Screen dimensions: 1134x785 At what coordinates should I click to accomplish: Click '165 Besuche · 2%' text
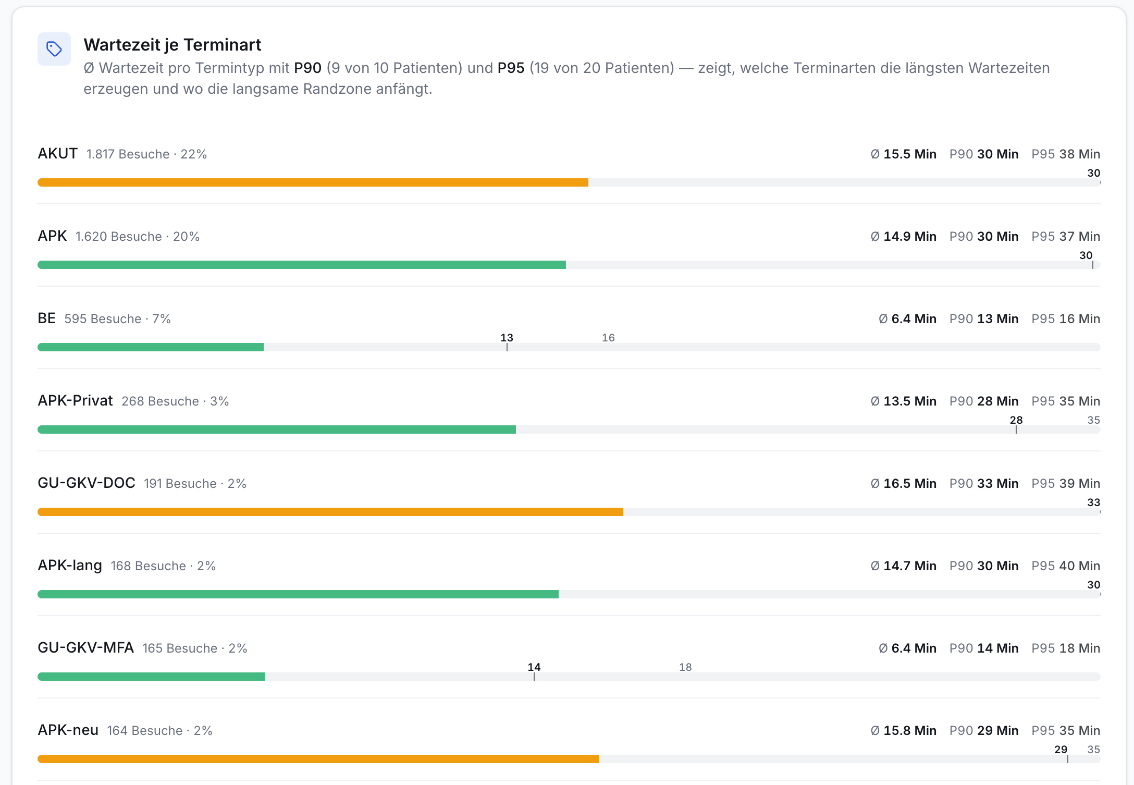click(195, 648)
